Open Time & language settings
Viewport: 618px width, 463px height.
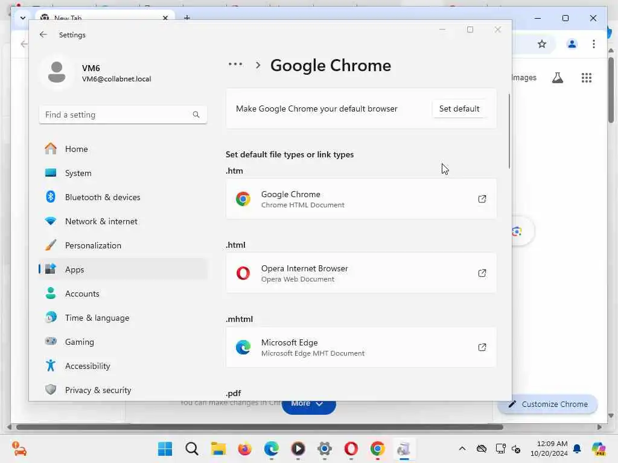[123, 317]
